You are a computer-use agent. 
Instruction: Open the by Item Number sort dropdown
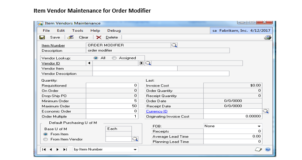135,150
